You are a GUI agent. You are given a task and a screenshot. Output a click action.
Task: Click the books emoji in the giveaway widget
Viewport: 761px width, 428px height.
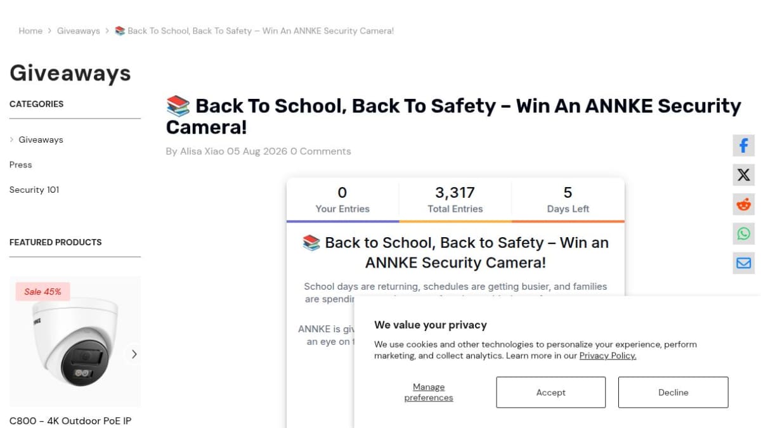click(311, 243)
